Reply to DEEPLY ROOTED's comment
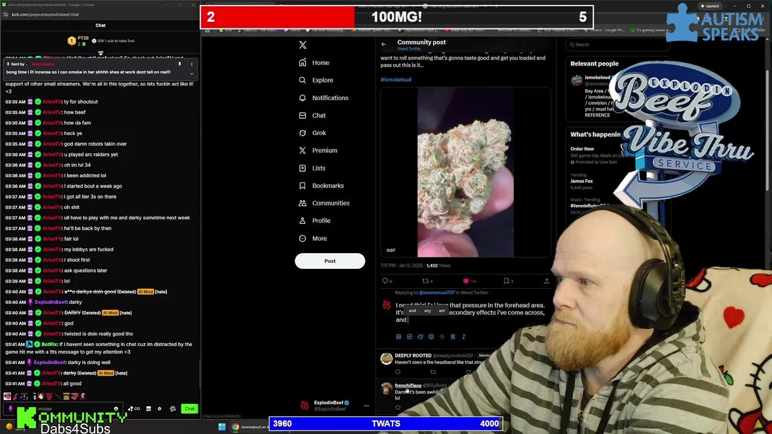 point(397,372)
